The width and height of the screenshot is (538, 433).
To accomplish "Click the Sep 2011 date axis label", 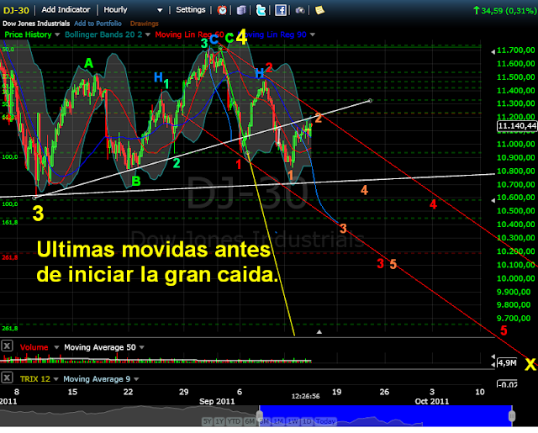I will [217, 401].
